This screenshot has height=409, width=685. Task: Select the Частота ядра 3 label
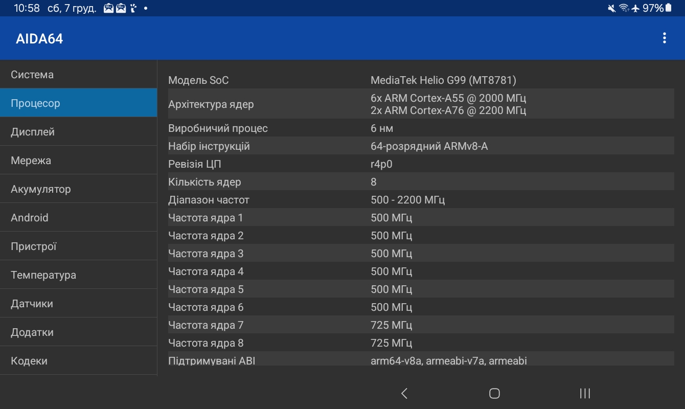205,254
